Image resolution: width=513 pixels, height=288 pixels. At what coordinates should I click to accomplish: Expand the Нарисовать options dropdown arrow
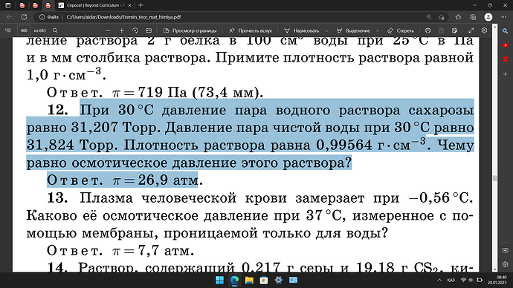[326, 30]
